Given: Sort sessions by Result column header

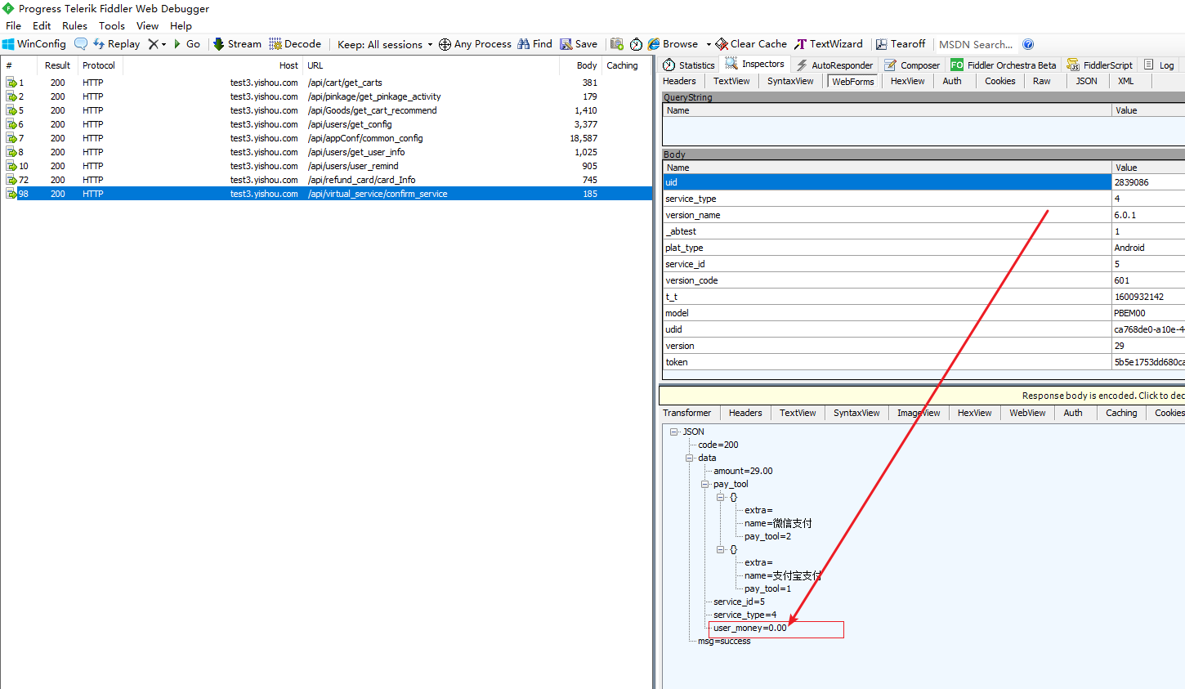Looking at the screenshot, I should point(57,65).
